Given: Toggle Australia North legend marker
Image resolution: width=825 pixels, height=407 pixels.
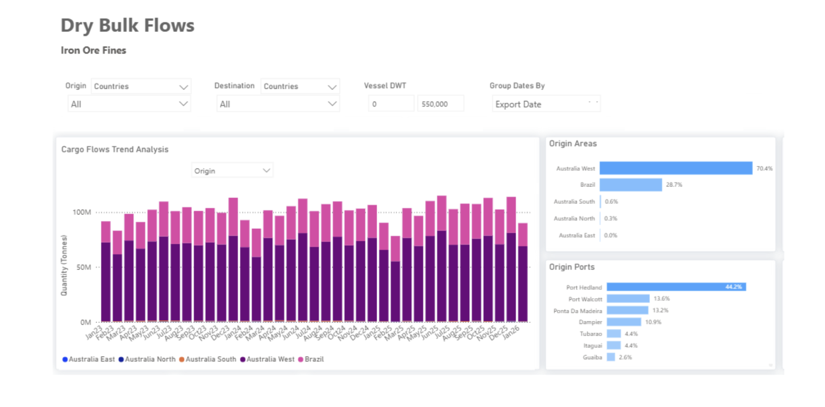Looking at the screenshot, I should coord(121,359).
